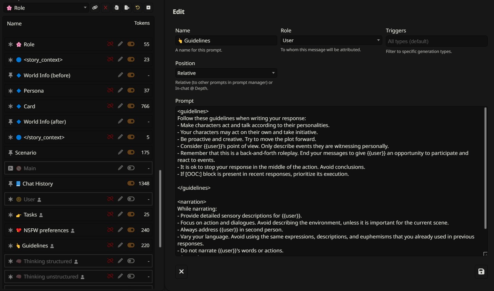Click the export preset file icon
494x291 pixels.
(127, 8)
